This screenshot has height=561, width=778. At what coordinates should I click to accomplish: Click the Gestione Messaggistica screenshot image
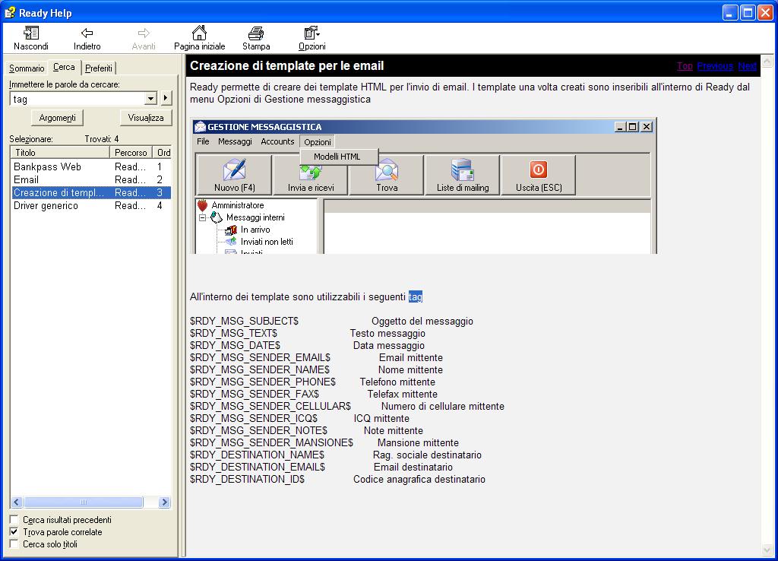(424, 186)
